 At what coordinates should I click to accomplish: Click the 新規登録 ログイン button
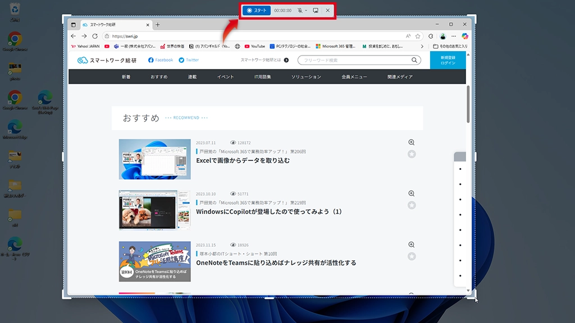click(x=448, y=60)
